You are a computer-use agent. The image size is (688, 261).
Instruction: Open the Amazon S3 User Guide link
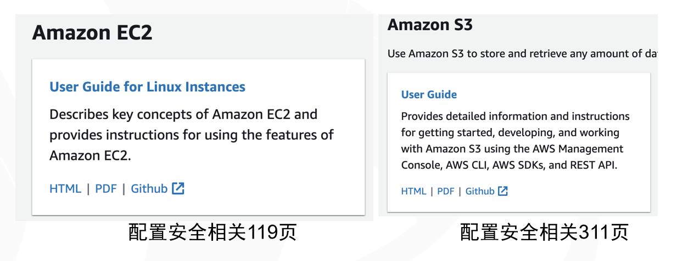[429, 95]
